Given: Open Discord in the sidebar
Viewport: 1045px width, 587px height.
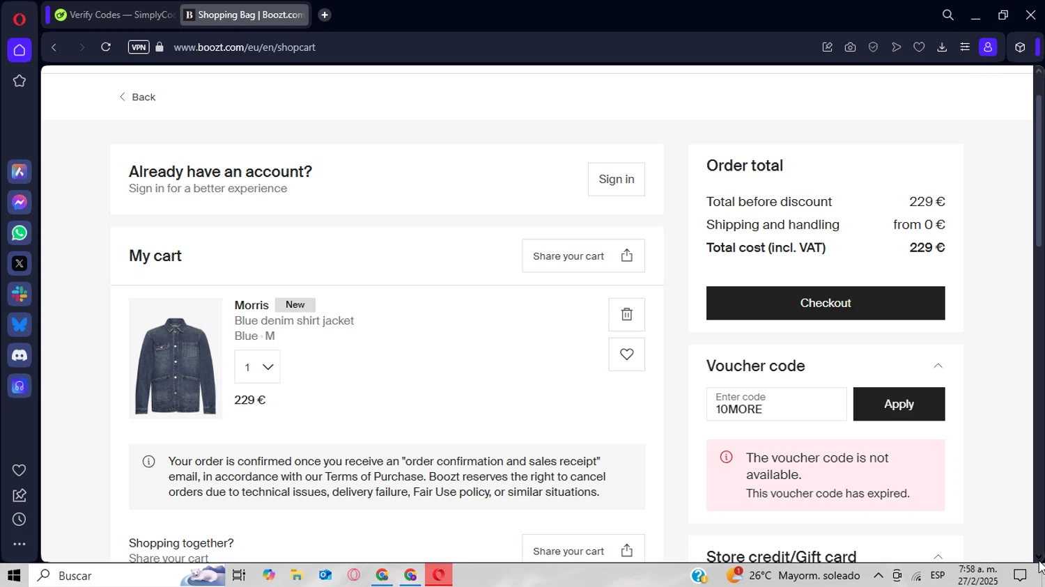Looking at the screenshot, I should click(x=20, y=355).
